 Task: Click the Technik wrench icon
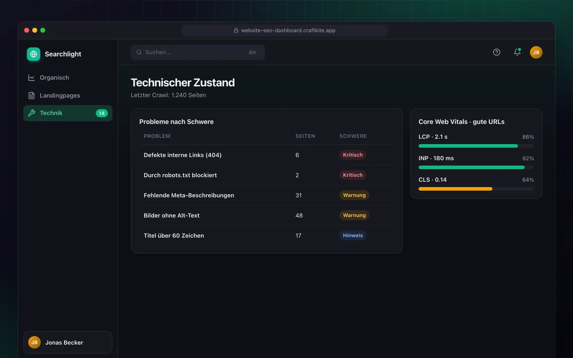[31, 113]
